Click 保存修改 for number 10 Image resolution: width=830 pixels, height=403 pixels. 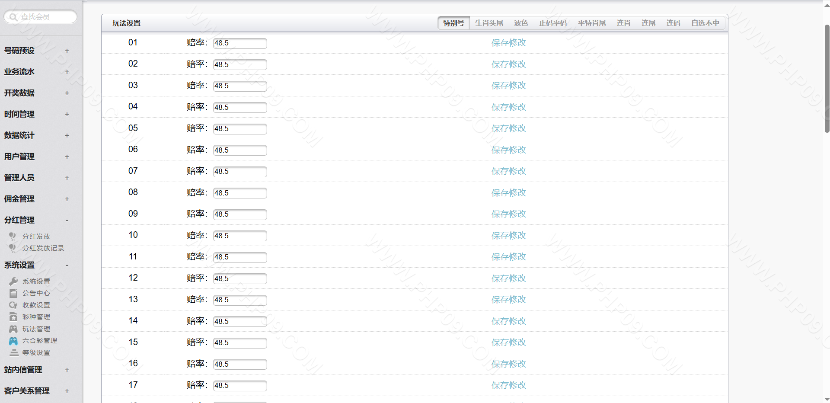click(508, 236)
